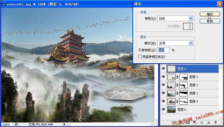This screenshot has width=224, height=127.
Task: Toggle visibility of 图层 3
Action: click(163, 77)
